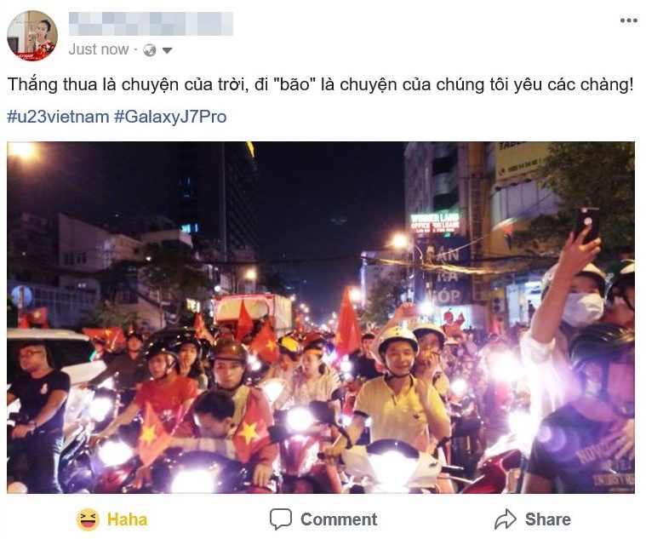
Task: Toggle the Haha reaction label
Action: [x=127, y=519]
